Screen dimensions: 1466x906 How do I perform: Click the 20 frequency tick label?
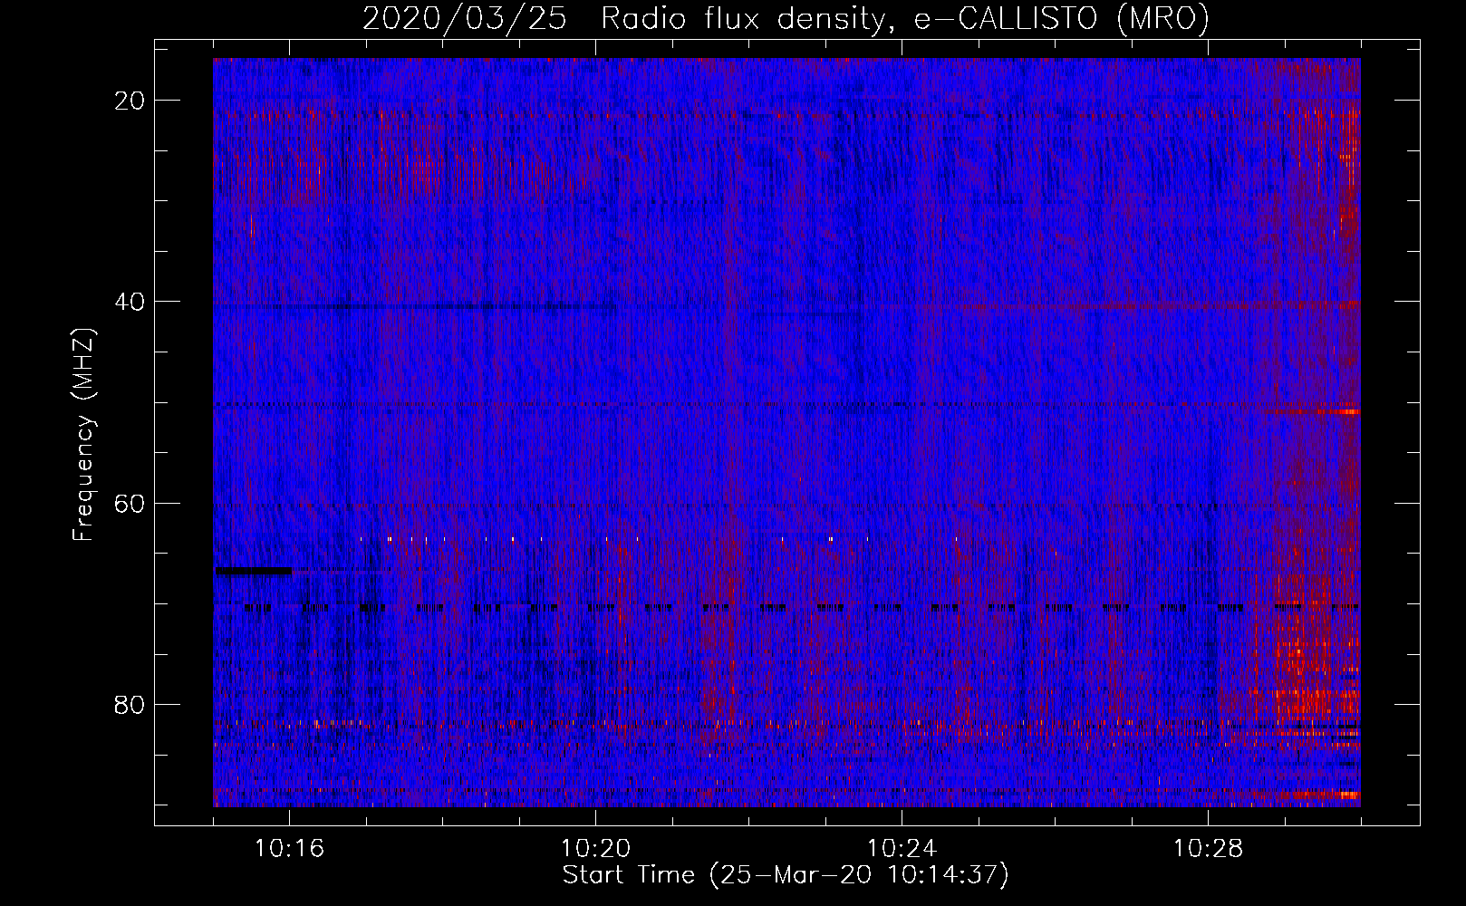pos(130,101)
